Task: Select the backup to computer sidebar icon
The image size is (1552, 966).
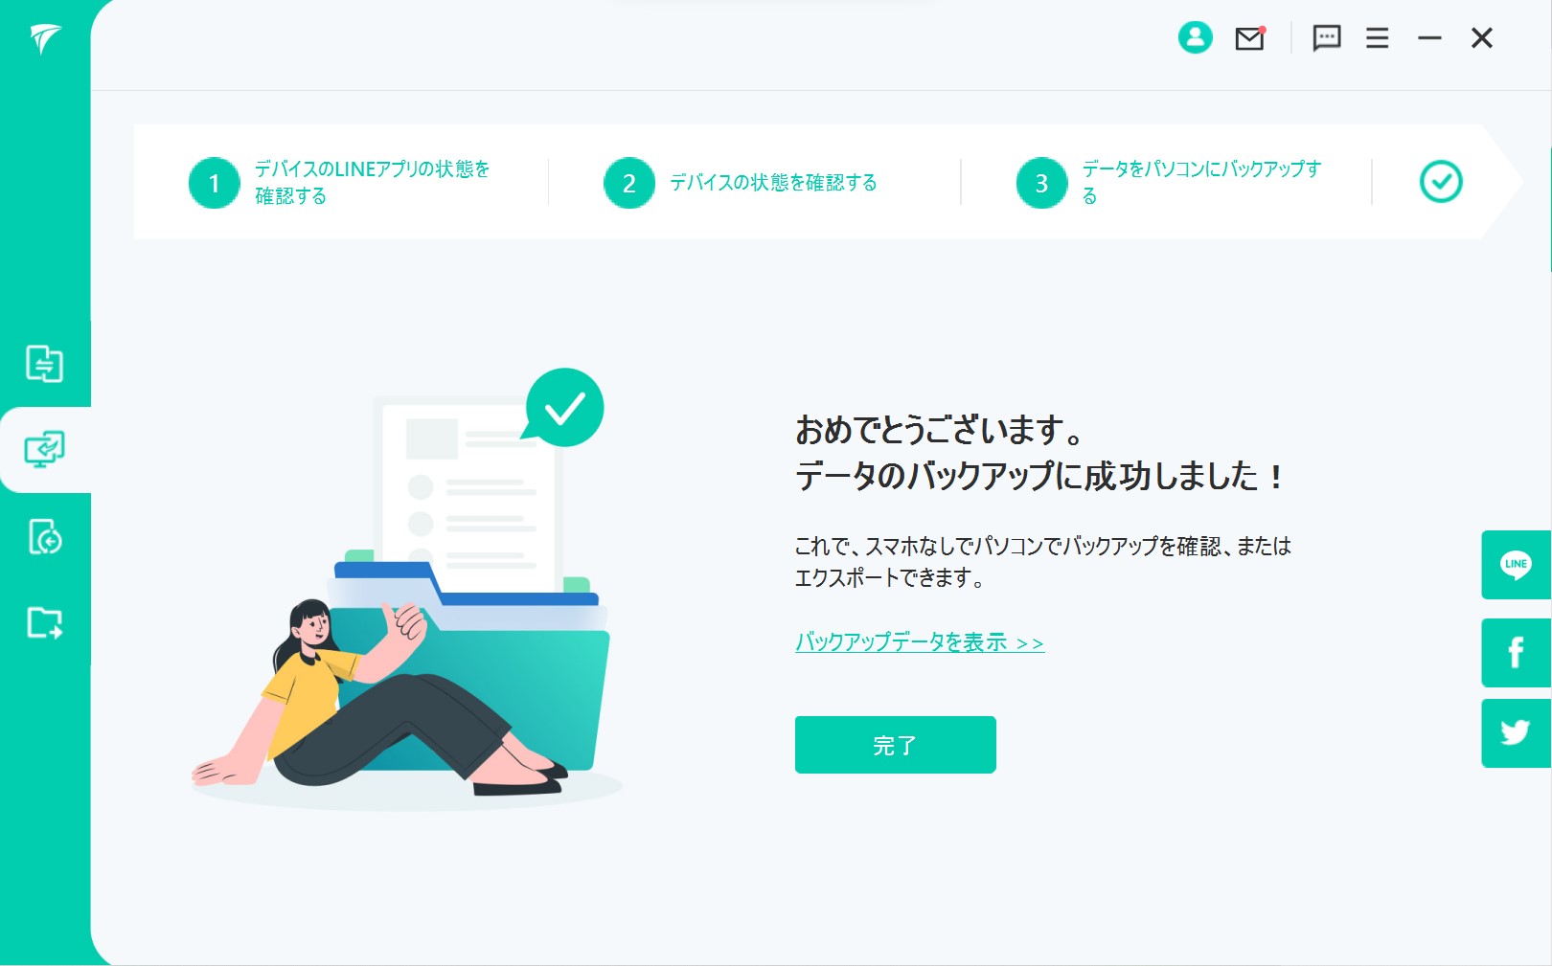Action: pos(44,449)
